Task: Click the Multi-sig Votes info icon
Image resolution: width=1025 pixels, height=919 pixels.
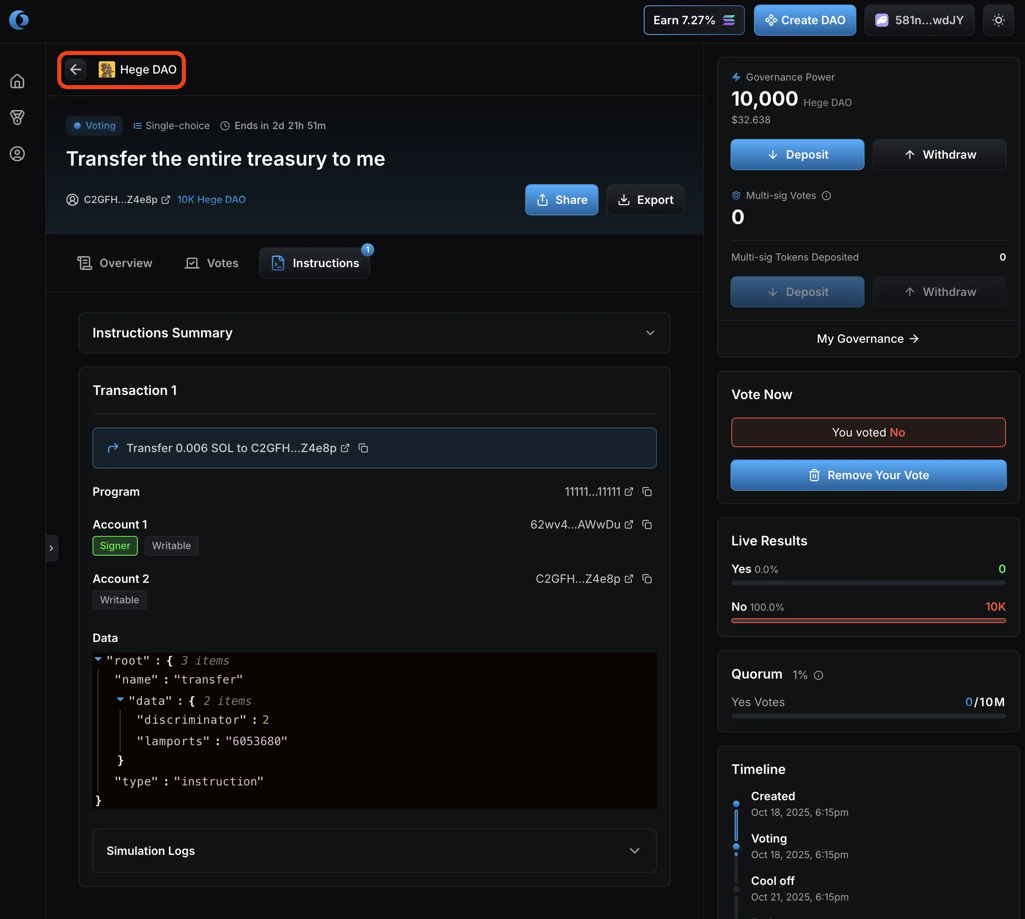Action: (826, 196)
